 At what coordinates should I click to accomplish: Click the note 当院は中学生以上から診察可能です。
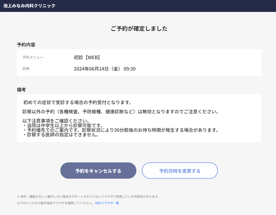tap(63, 126)
